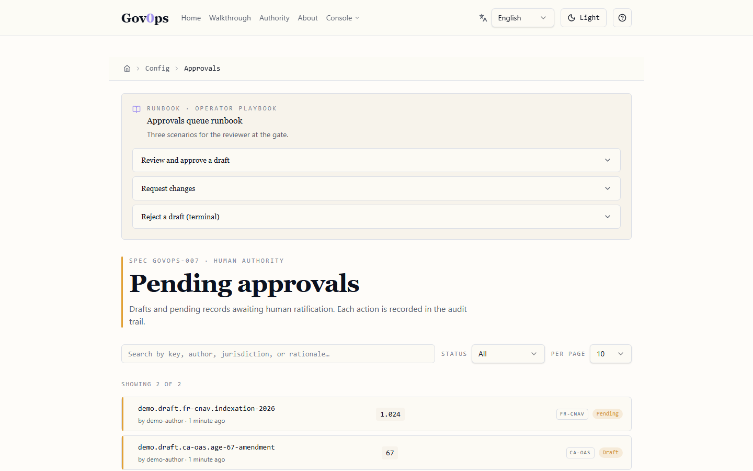Click the Draft status badge

pyautogui.click(x=611, y=453)
